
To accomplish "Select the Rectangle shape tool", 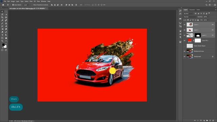I will [x=2, y=38].
